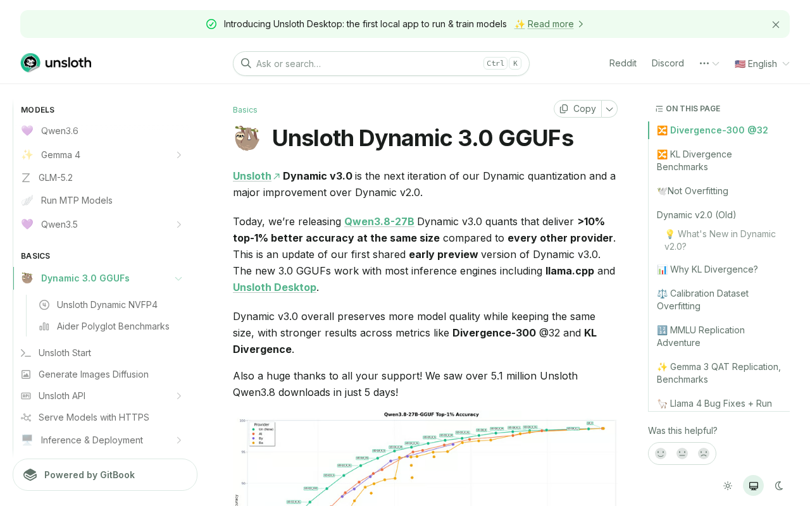
Task: Rate the page with the sad face
Action: 704,454
